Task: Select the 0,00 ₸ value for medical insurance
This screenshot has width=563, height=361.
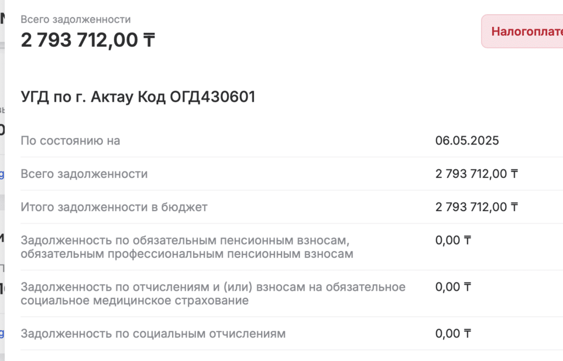Action: pos(453,287)
